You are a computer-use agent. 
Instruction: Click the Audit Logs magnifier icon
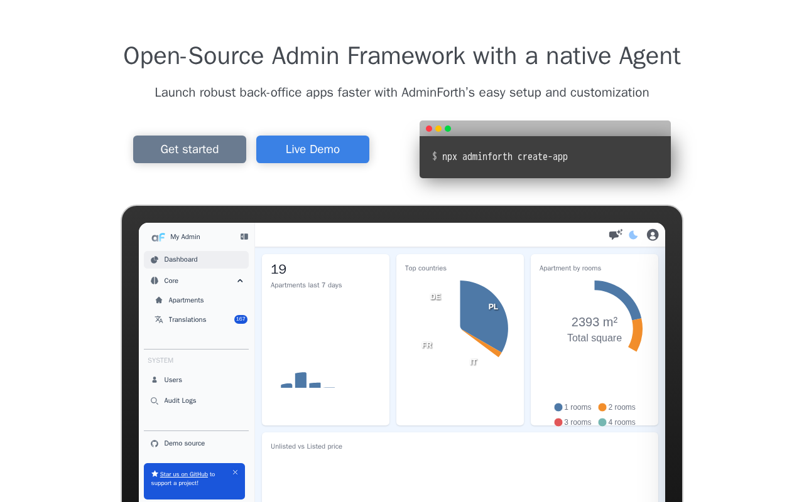pyautogui.click(x=155, y=400)
